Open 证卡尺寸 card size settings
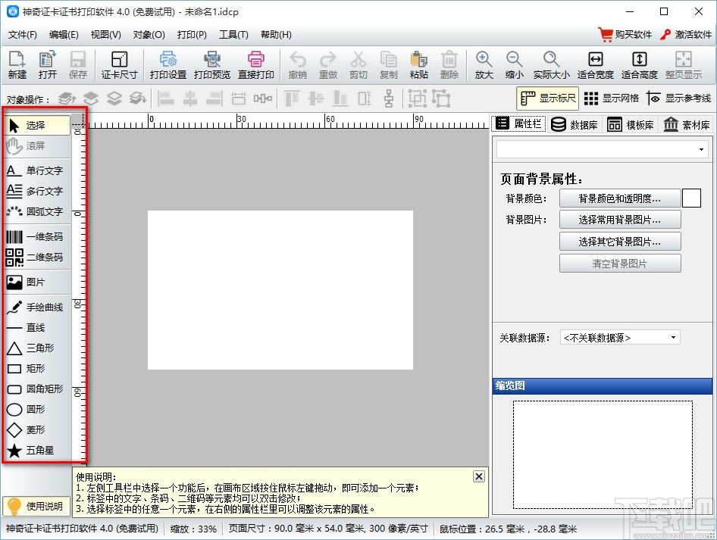 (x=119, y=65)
